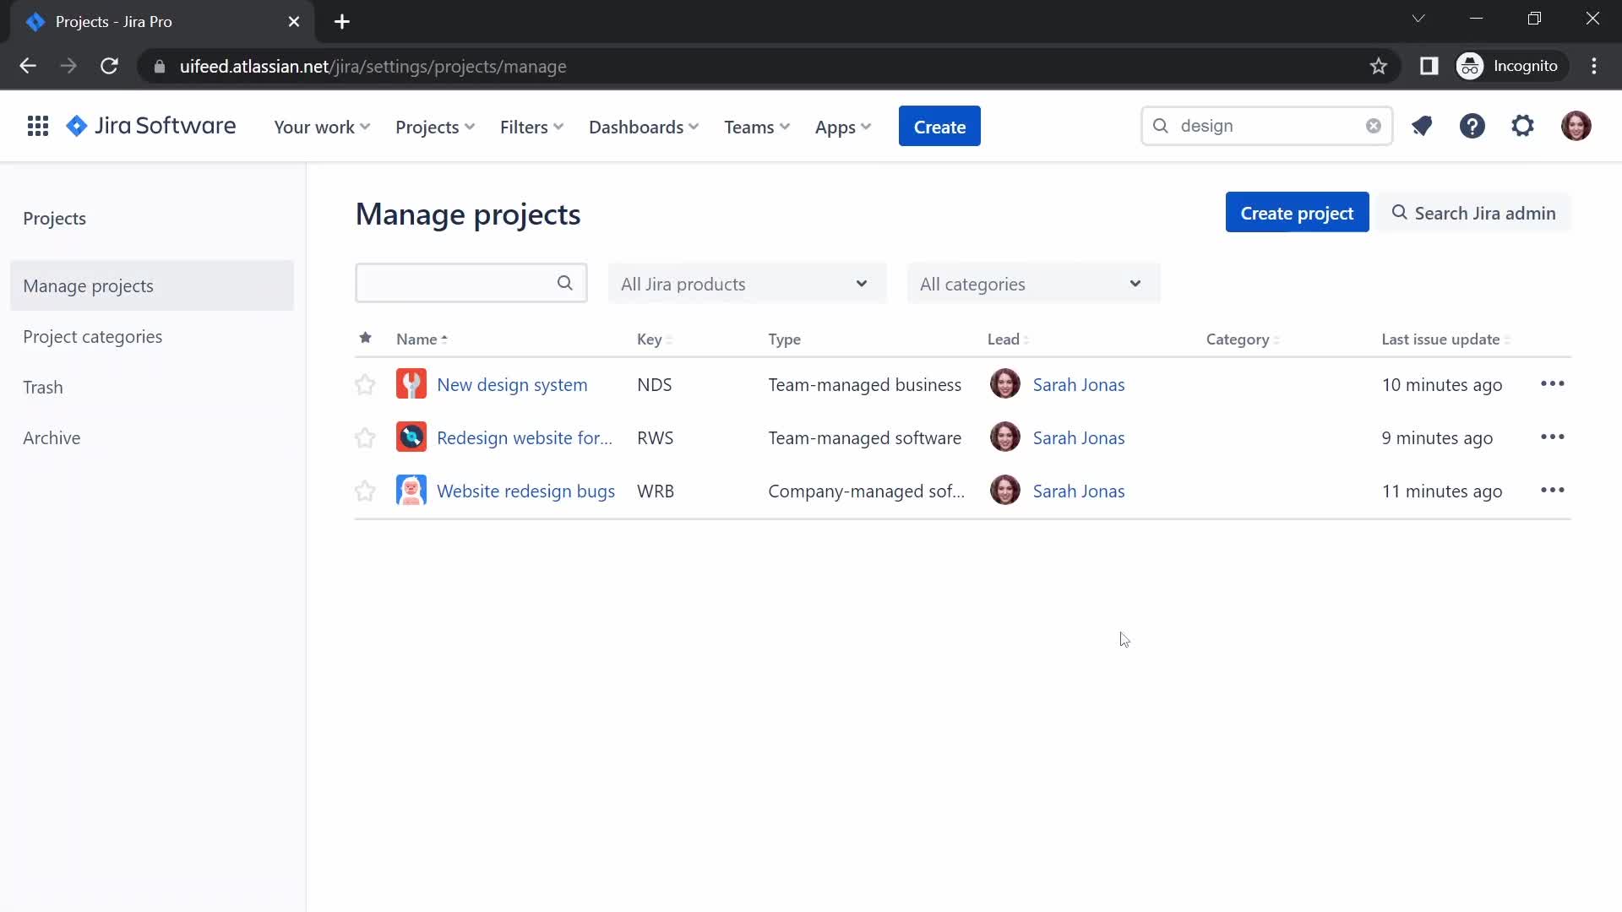Open the Teams menu
The width and height of the screenshot is (1622, 912).
[x=757, y=127]
